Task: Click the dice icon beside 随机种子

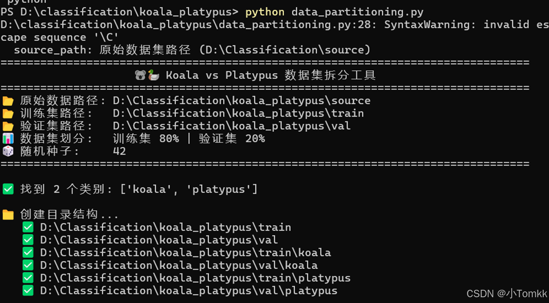Action: (8, 151)
